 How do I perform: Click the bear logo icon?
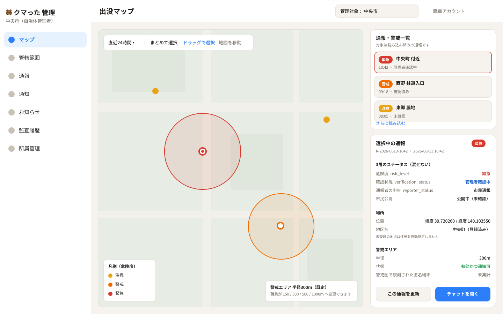[9, 12]
